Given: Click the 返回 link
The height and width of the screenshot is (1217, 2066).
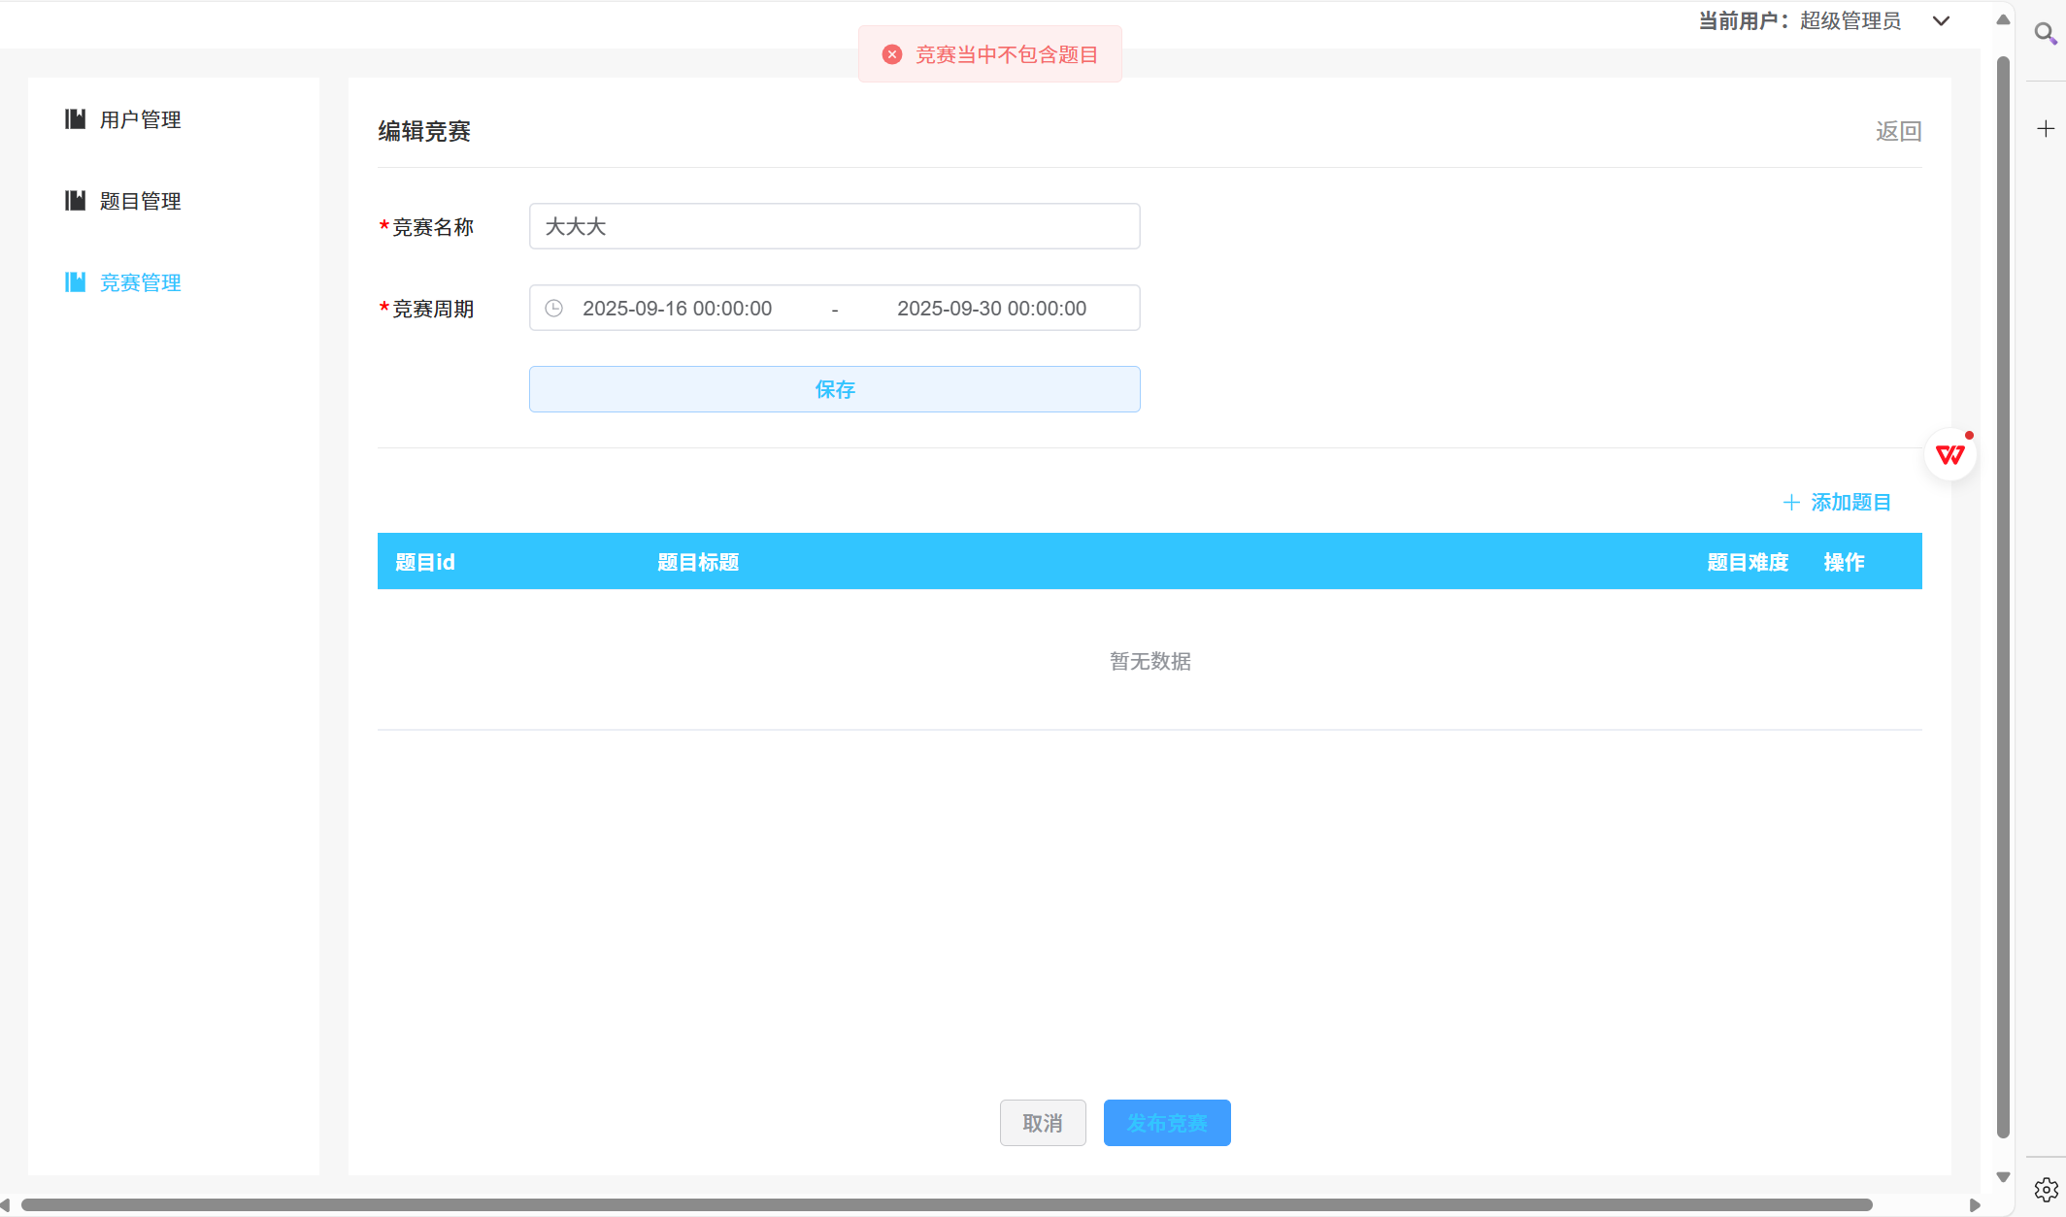Looking at the screenshot, I should click(1897, 131).
